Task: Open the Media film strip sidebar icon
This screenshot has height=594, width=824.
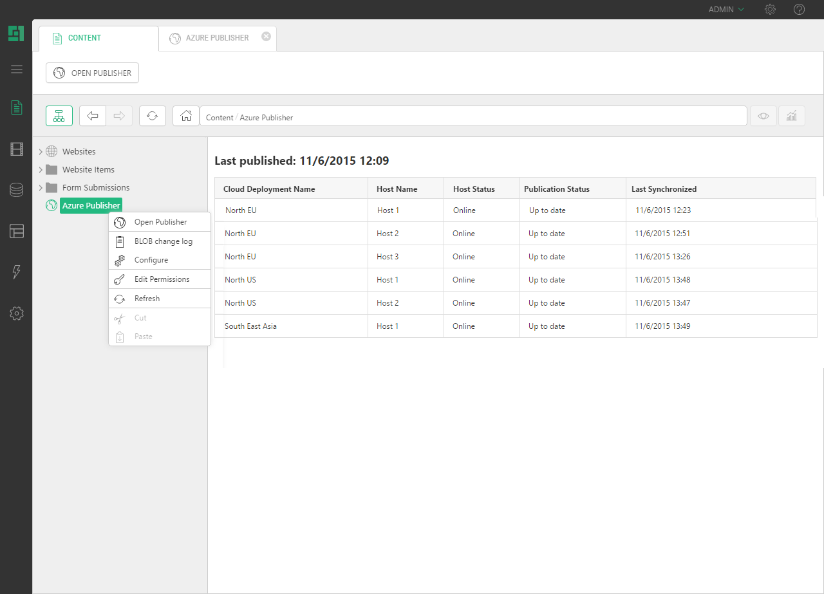Action: coord(17,149)
